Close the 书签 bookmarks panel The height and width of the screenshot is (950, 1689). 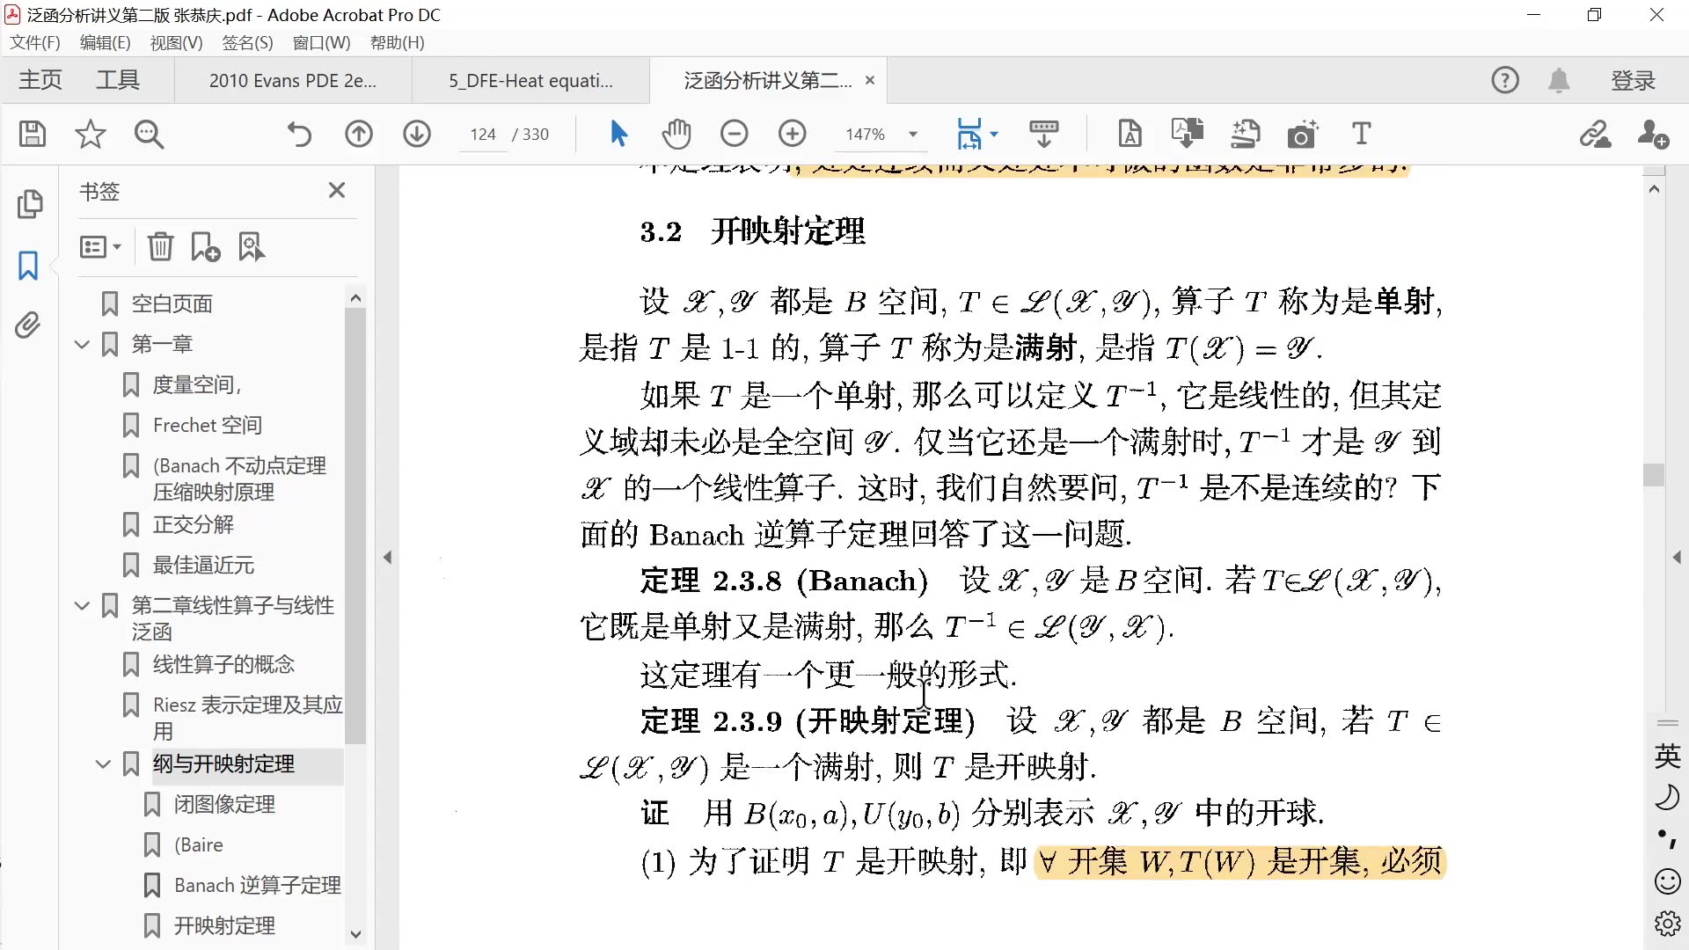click(x=336, y=190)
